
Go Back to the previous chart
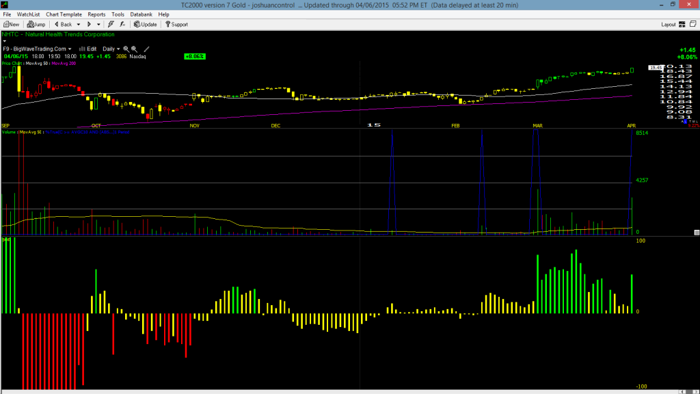63,25
